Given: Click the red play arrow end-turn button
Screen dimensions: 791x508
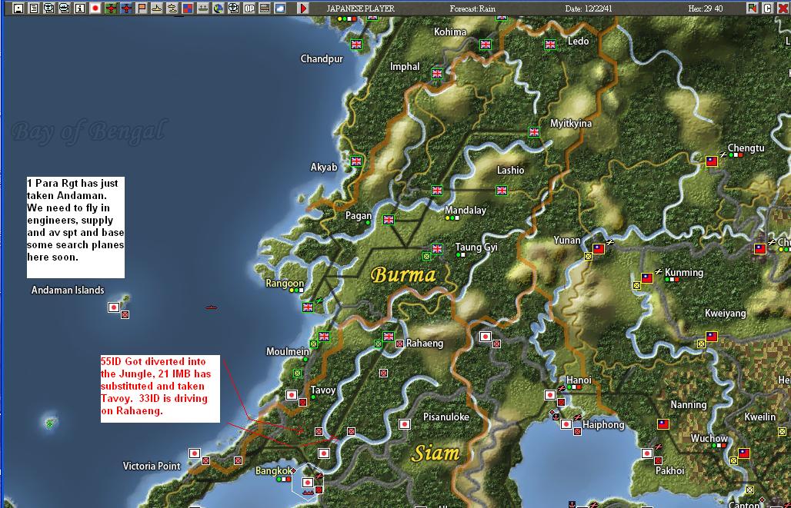Looking at the screenshot, I should (x=302, y=8).
